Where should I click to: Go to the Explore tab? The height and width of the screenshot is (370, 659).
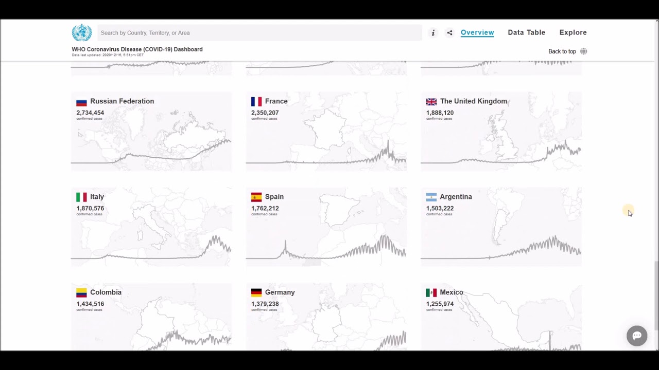click(x=573, y=32)
